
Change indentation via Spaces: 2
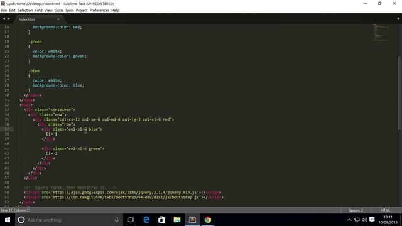tap(356, 210)
